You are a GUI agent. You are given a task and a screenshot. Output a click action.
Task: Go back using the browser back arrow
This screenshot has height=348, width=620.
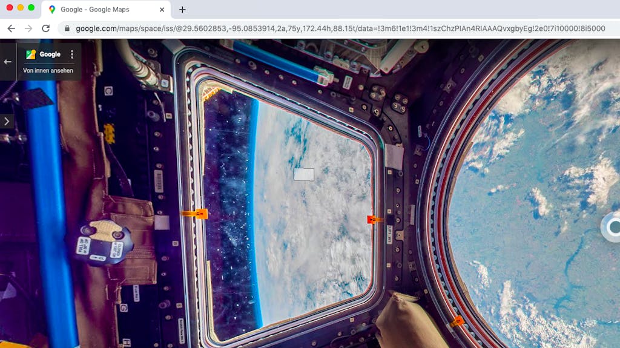pyautogui.click(x=11, y=28)
